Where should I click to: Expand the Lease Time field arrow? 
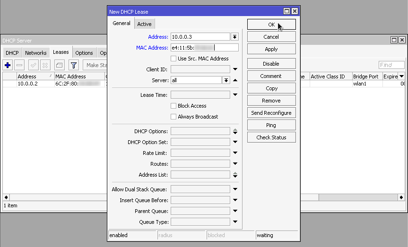point(235,95)
